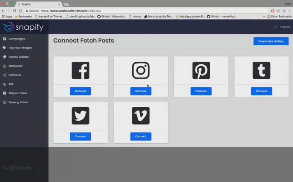Click Create New Gallery button
Screen dimensions: 293x182
click(x=271, y=41)
